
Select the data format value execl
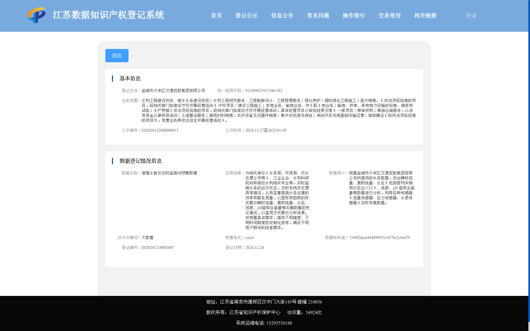coord(249,238)
